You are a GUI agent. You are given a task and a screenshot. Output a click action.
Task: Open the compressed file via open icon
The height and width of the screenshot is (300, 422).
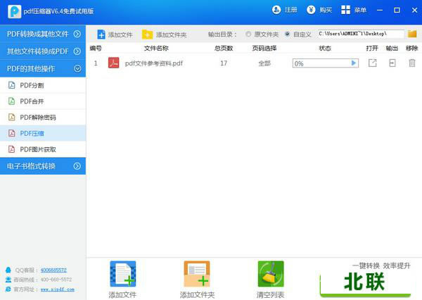(373, 63)
